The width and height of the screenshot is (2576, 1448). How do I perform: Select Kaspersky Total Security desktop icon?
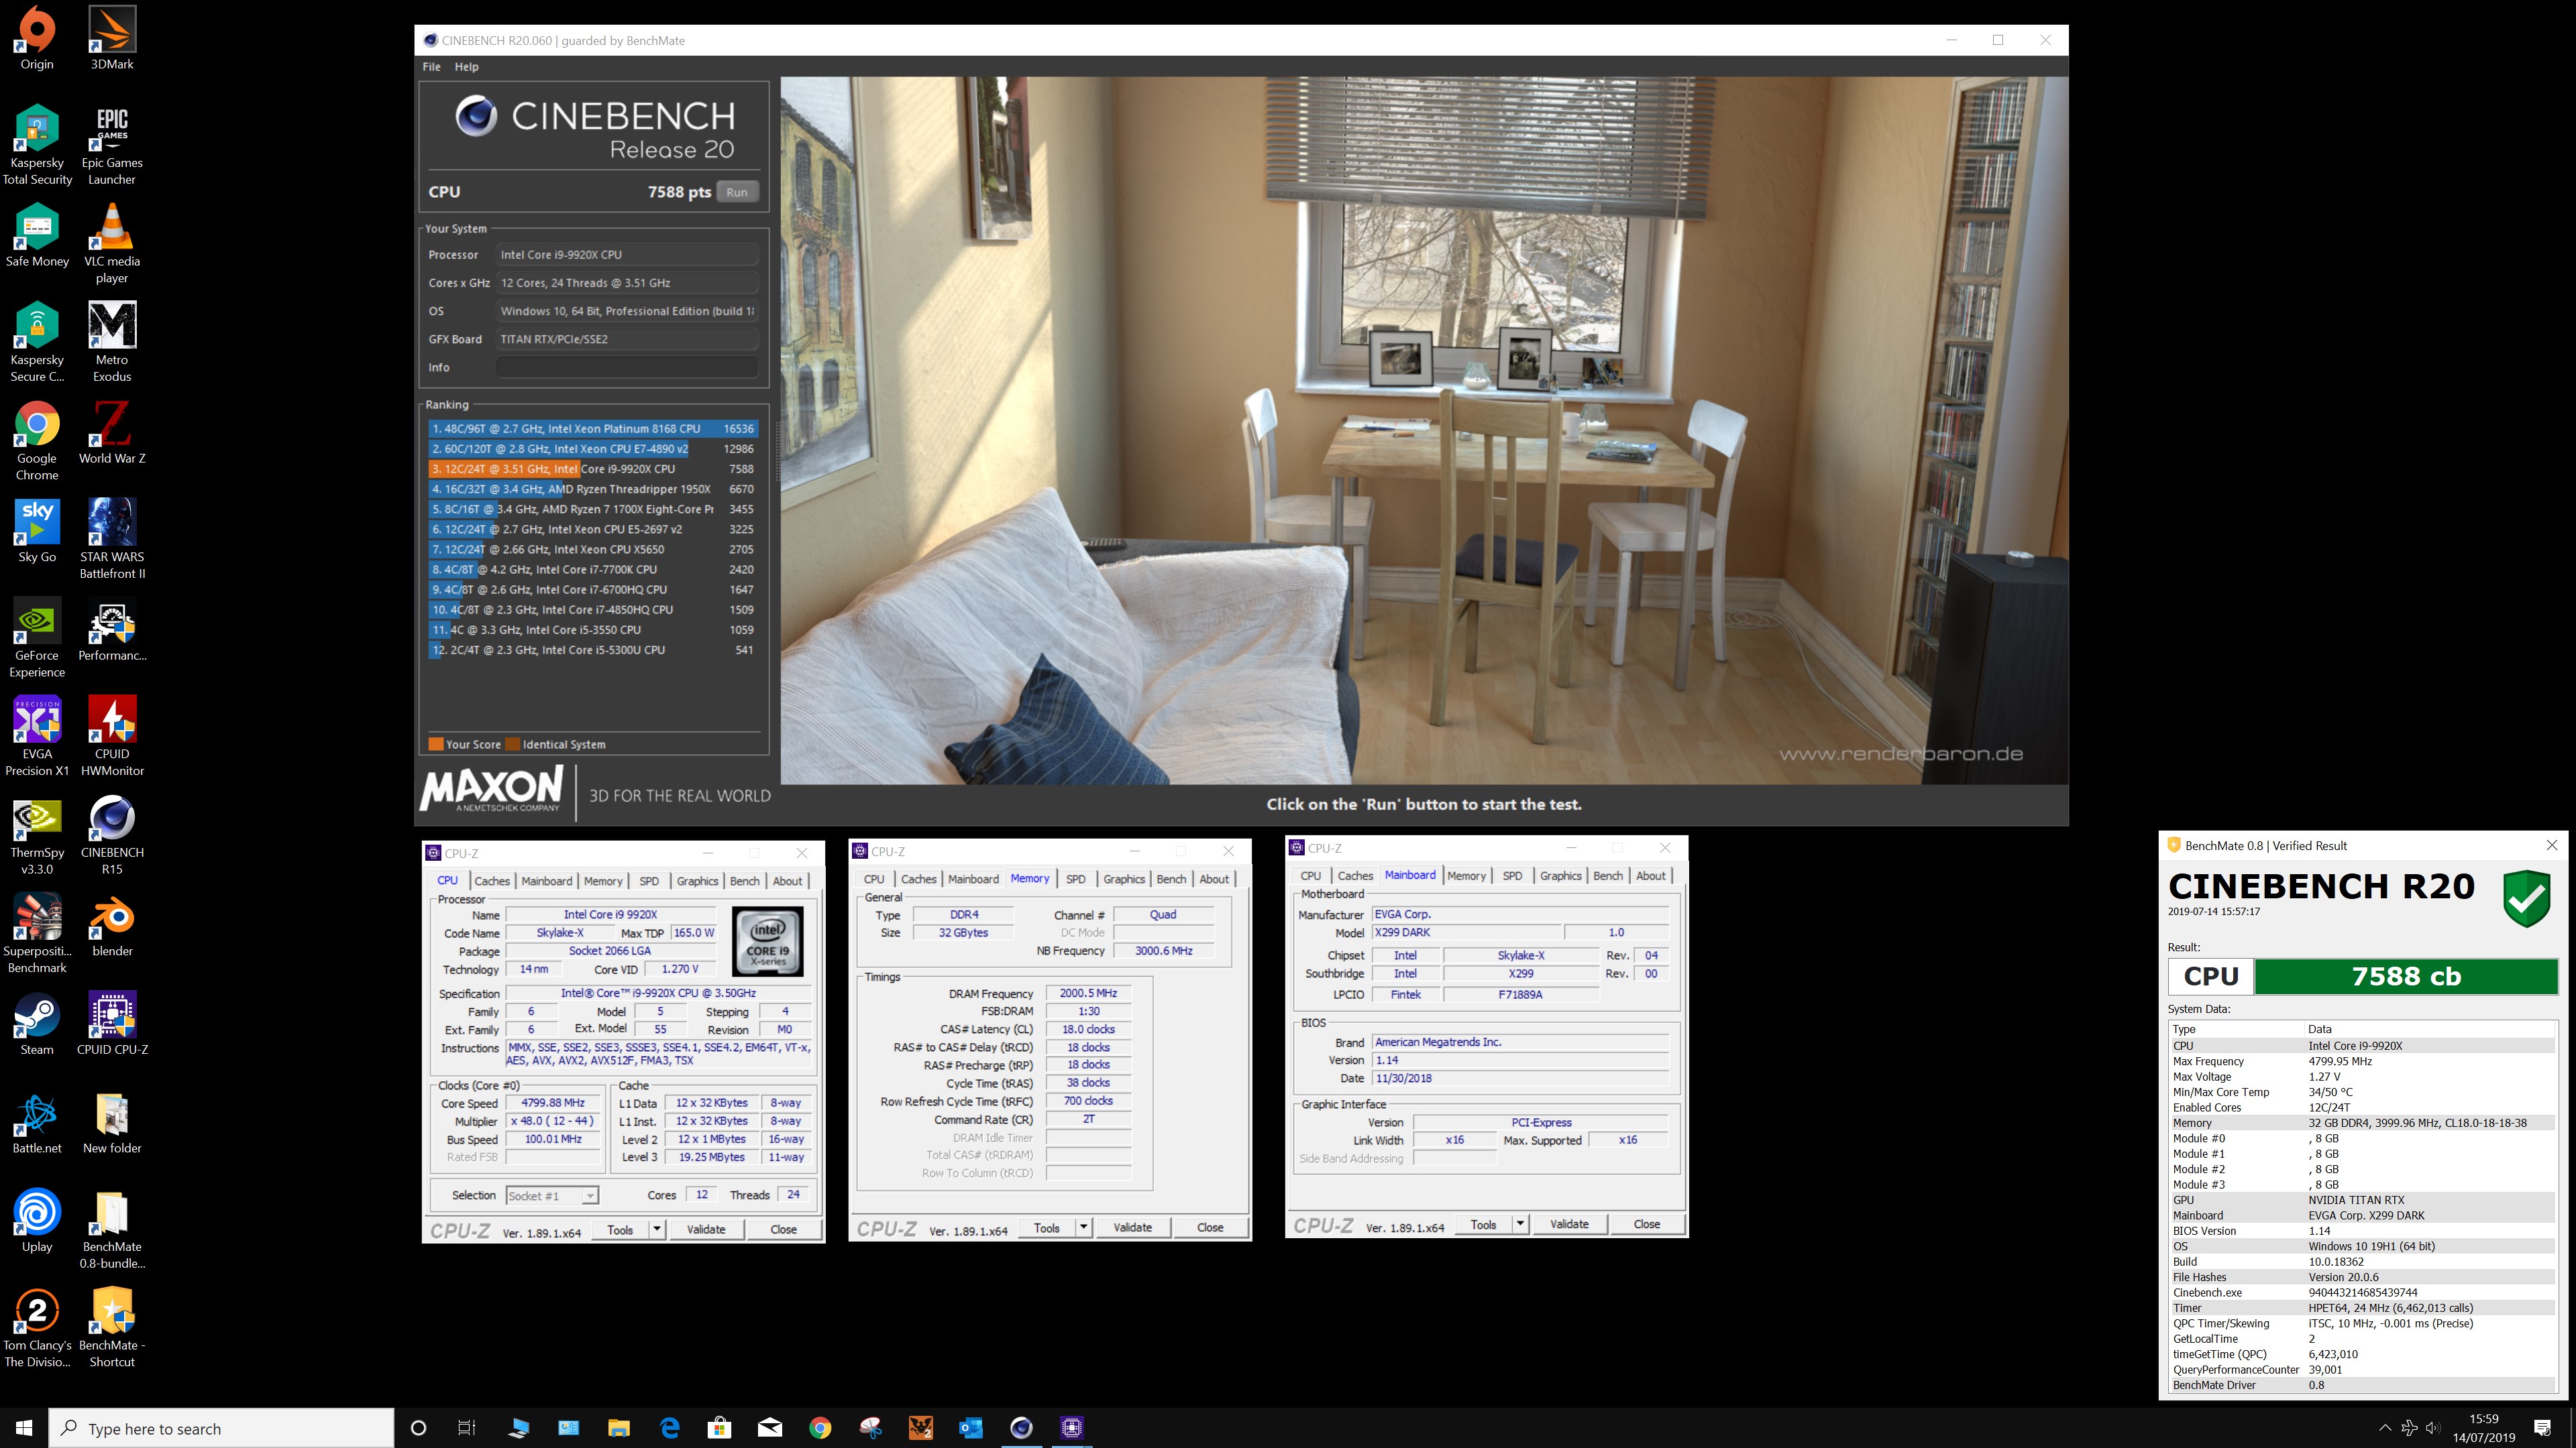pyautogui.click(x=37, y=145)
